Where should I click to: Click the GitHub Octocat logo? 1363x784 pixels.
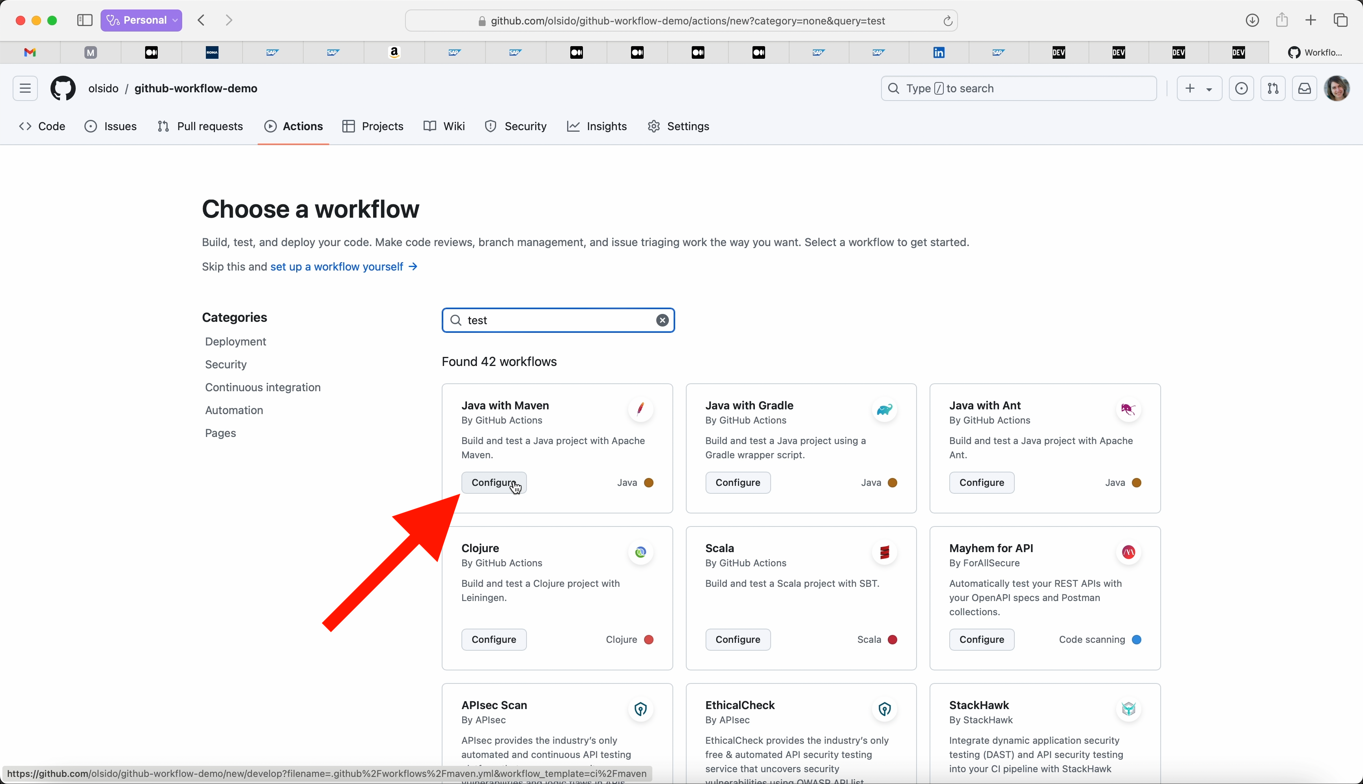tap(63, 88)
